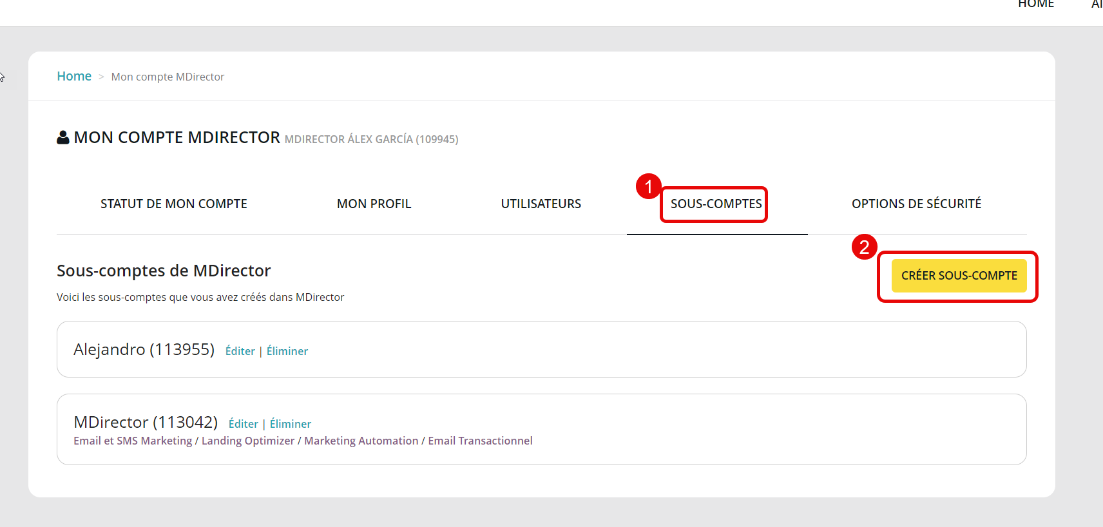Image resolution: width=1103 pixels, height=527 pixels.
Task: Select the Marketing Automation link
Action: click(361, 441)
